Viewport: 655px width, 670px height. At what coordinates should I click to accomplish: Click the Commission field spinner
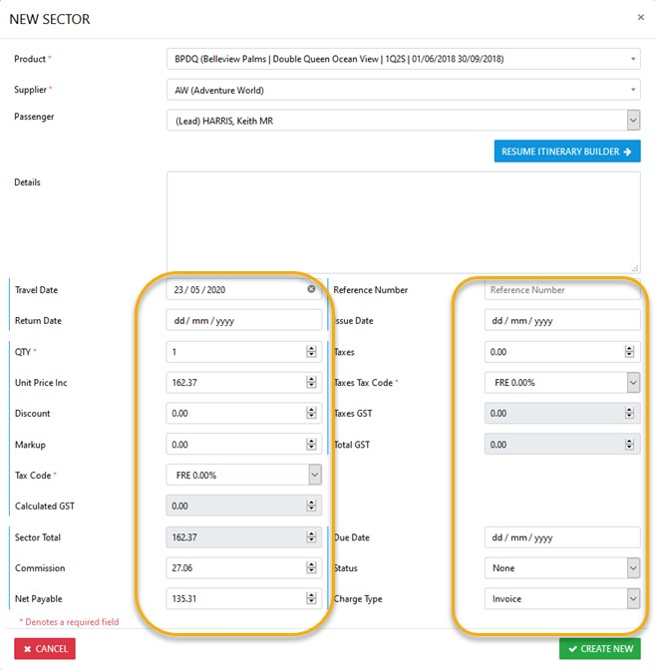pyautogui.click(x=312, y=568)
